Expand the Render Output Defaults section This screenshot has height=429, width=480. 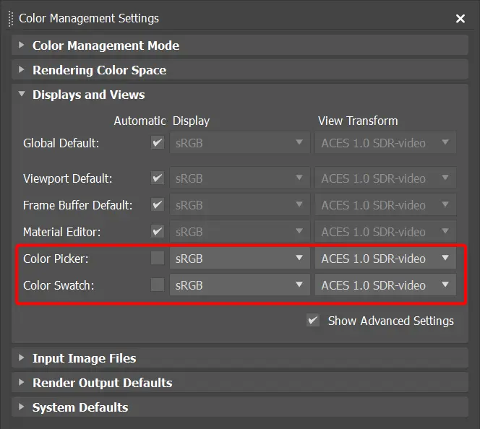pyautogui.click(x=240, y=383)
